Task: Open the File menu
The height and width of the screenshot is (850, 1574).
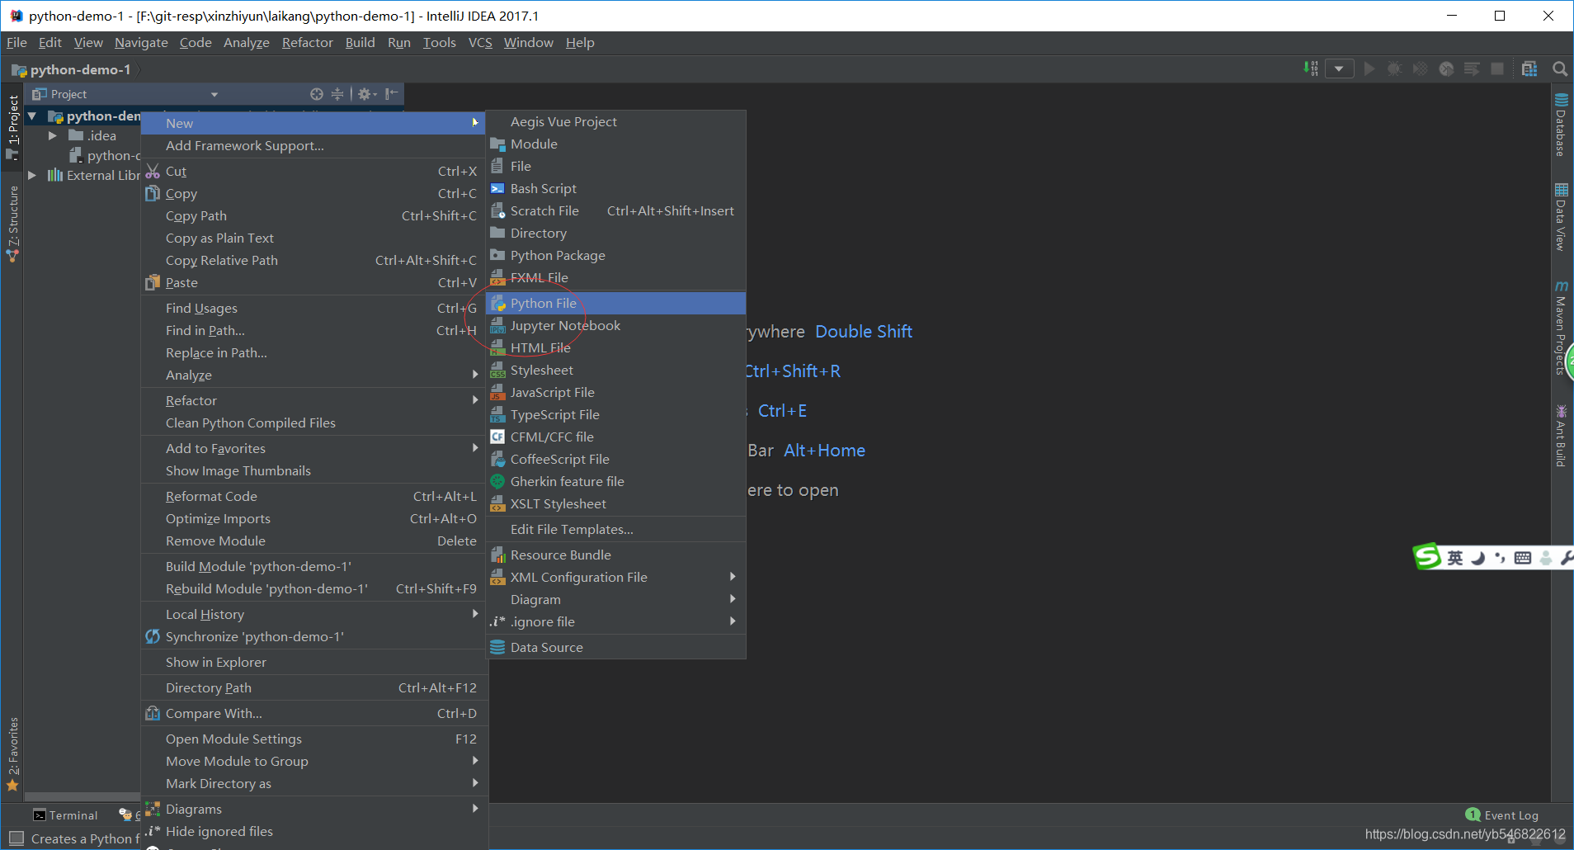Action: coord(16,43)
